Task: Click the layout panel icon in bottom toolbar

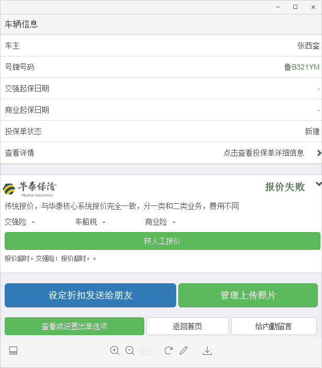Action: tap(14, 351)
